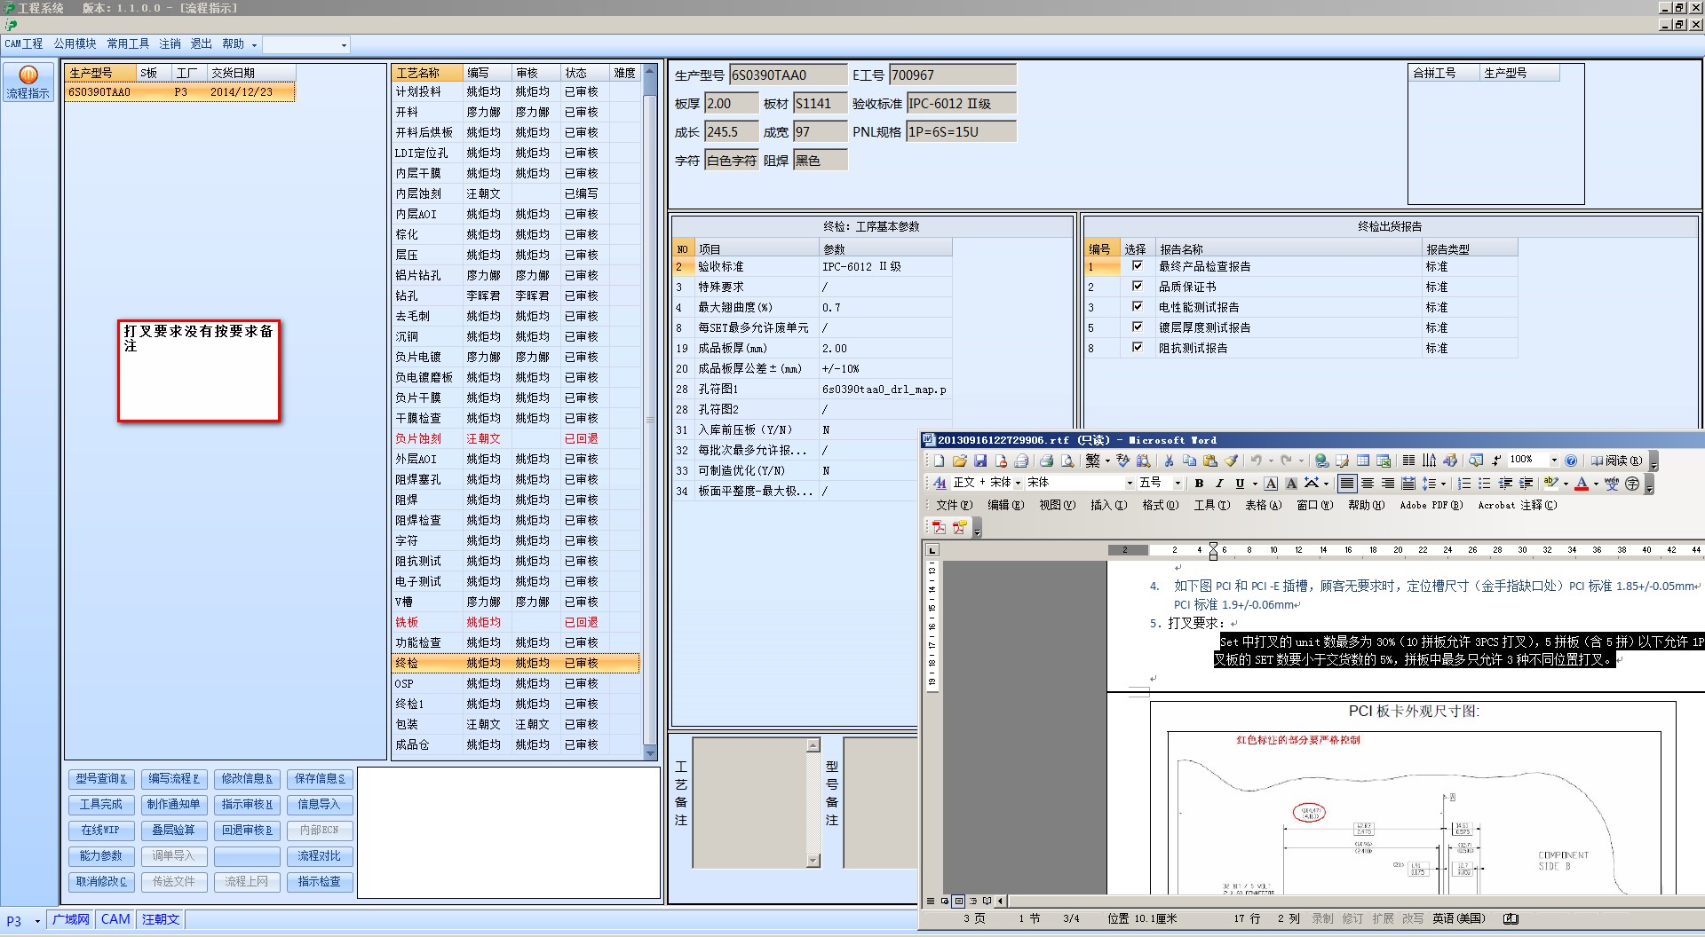Select the 6S0390TAA0 row in model list

[x=179, y=92]
